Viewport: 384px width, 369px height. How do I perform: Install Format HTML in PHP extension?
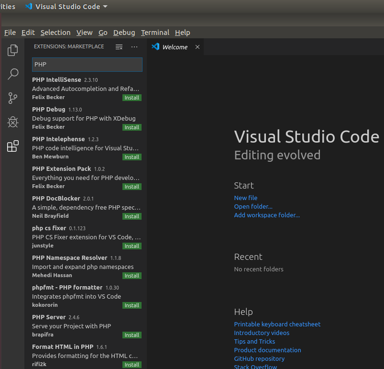[132, 364]
